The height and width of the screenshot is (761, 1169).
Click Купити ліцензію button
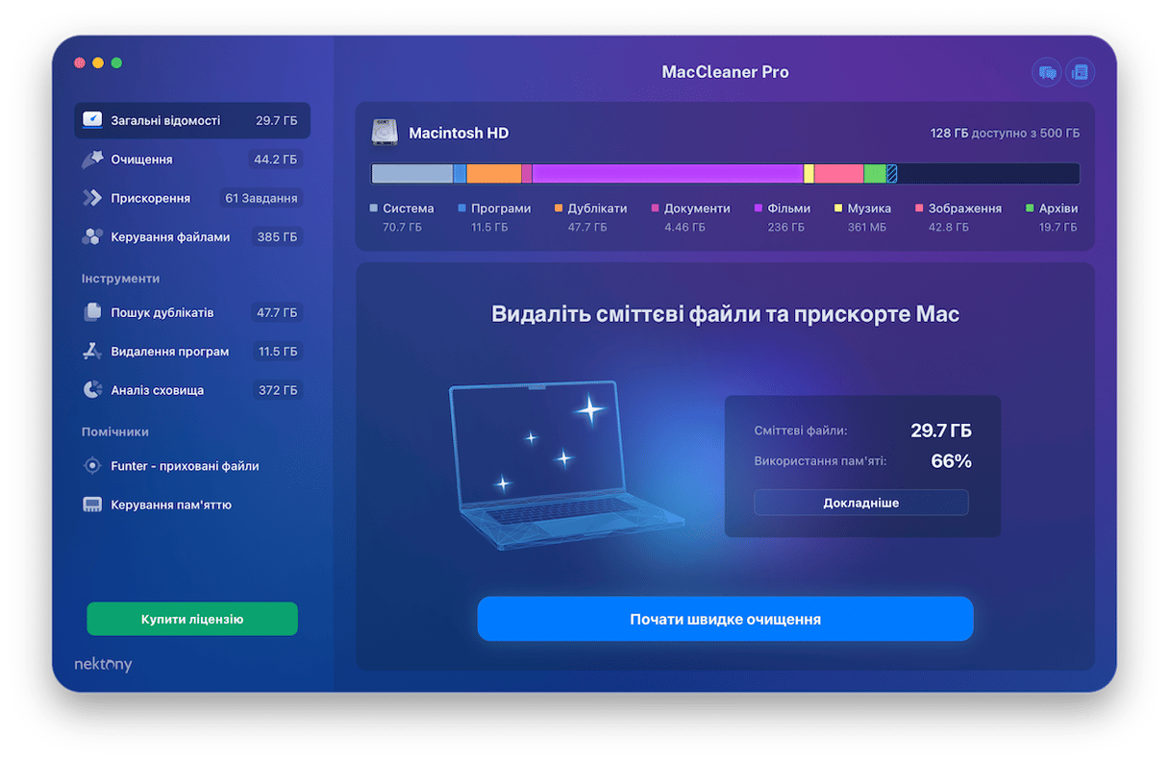(192, 619)
